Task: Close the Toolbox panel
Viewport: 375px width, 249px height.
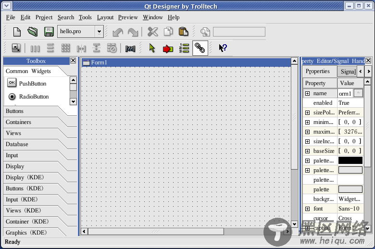Action: point(73,61)
